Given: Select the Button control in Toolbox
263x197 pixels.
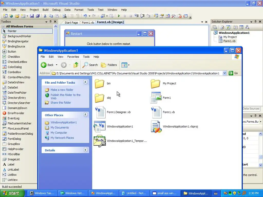Looking at the screenshot, I should click(x=12, y=52).
